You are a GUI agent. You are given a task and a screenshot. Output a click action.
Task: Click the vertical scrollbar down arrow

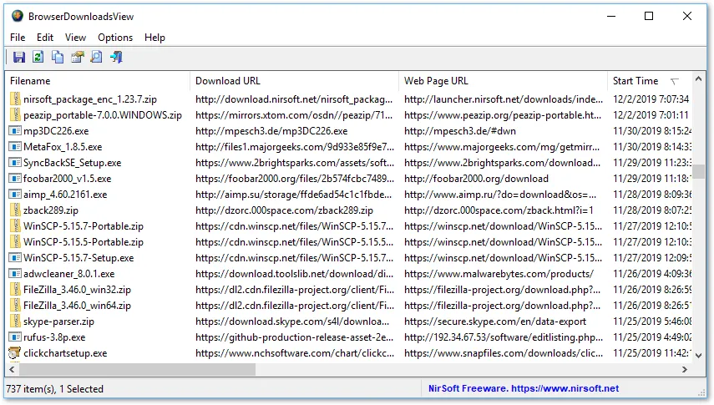(698, 356)
